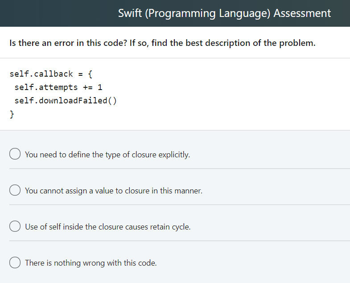This screenshot has width=350, height=283.
Task: Choose radio 'You cannot assign a value to closure'
Action: 15,190
